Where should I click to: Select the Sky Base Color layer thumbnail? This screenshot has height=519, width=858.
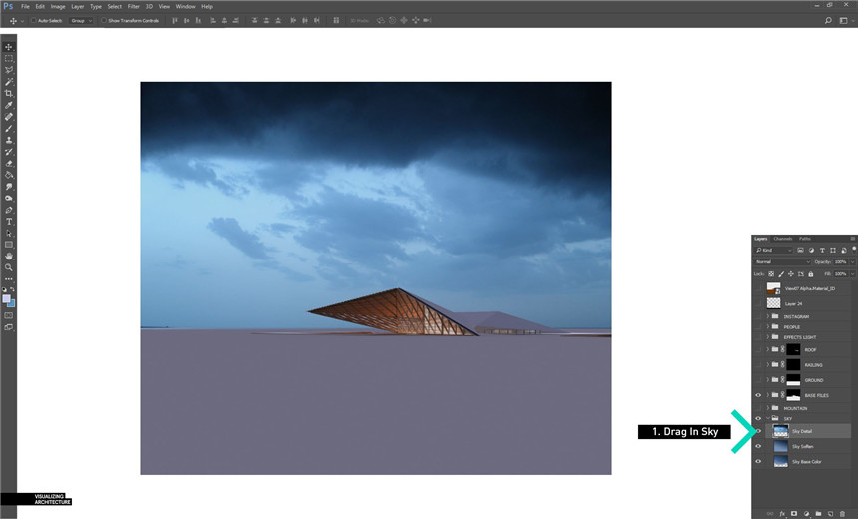[x=780, y=462]
